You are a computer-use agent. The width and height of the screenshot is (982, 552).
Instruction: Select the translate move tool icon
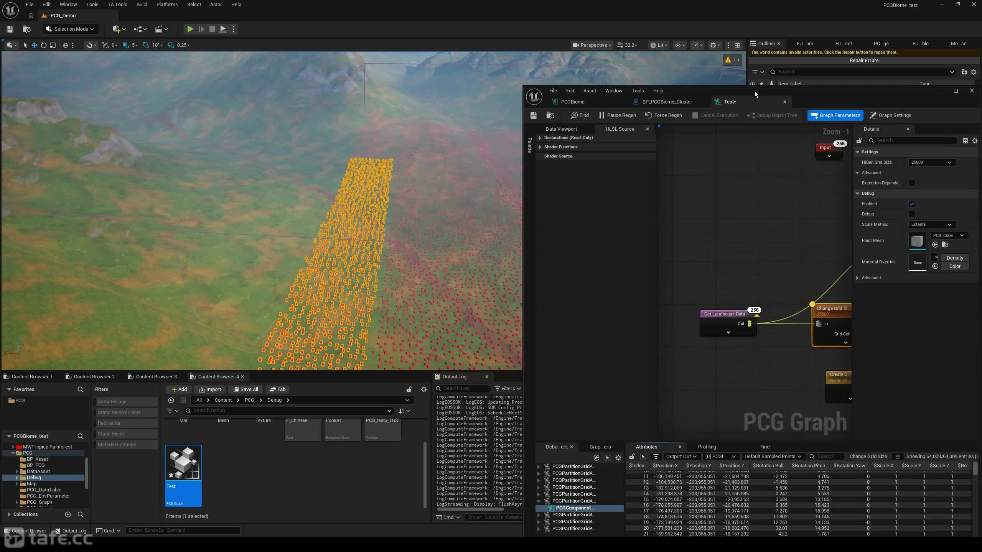click(34, 45)
